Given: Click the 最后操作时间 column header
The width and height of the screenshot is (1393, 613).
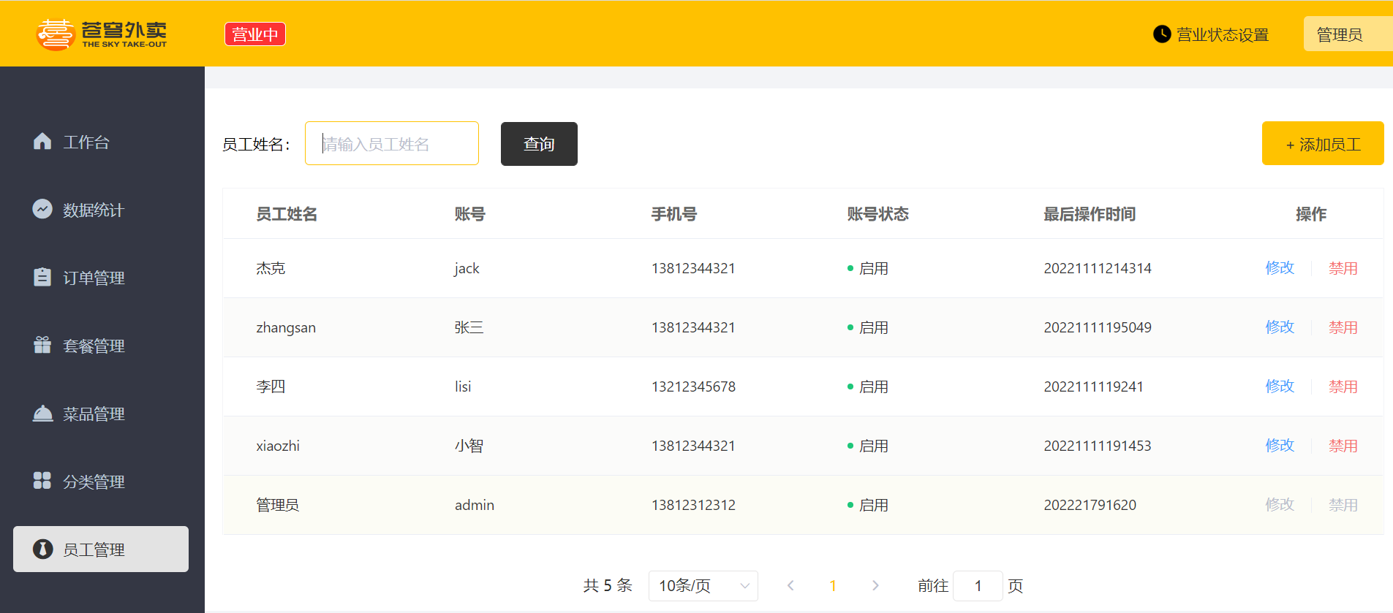Looking at the screenshot, I should (1090, 214).
